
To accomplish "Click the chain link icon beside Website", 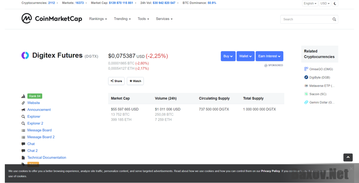I will pyautogui.click(x=23, y=103).
